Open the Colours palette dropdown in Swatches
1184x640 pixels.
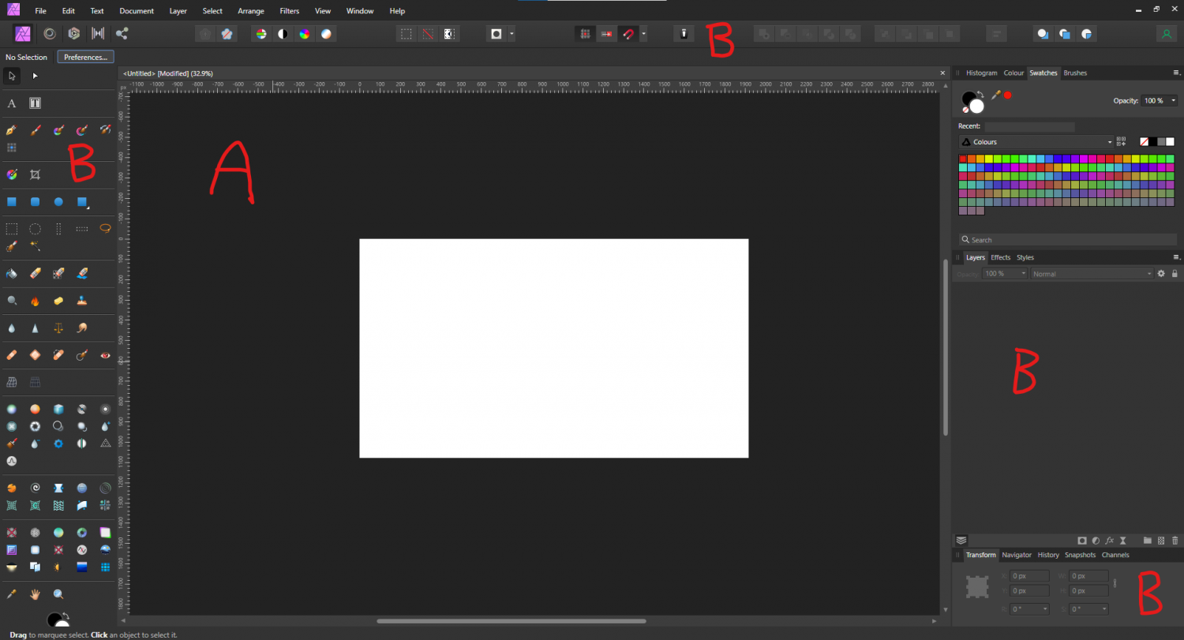tap(1109, 142)
